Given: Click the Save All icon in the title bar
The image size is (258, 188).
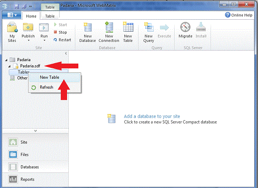Looking at the screenshot, I should pyautogui.click(x=24, y=6).
